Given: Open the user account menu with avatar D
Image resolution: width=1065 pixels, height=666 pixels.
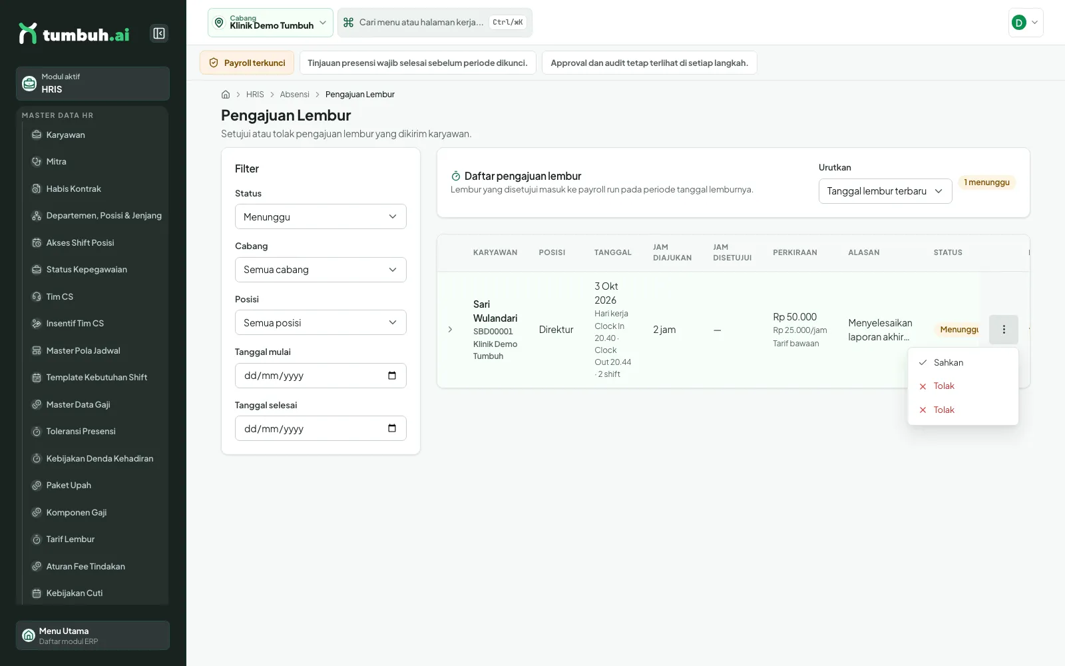Looking at the screenshot, I should pos(1026,23).
